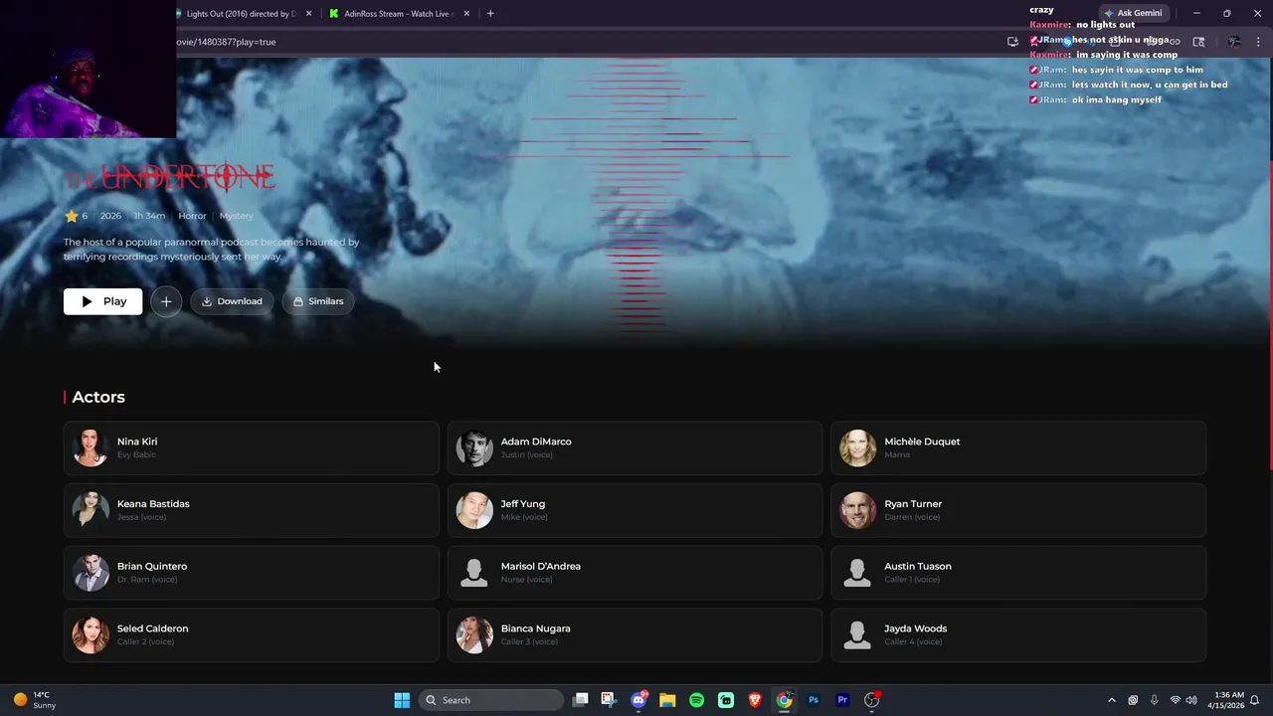Open Spotify from the taskbar

click(x=697, y=700)
